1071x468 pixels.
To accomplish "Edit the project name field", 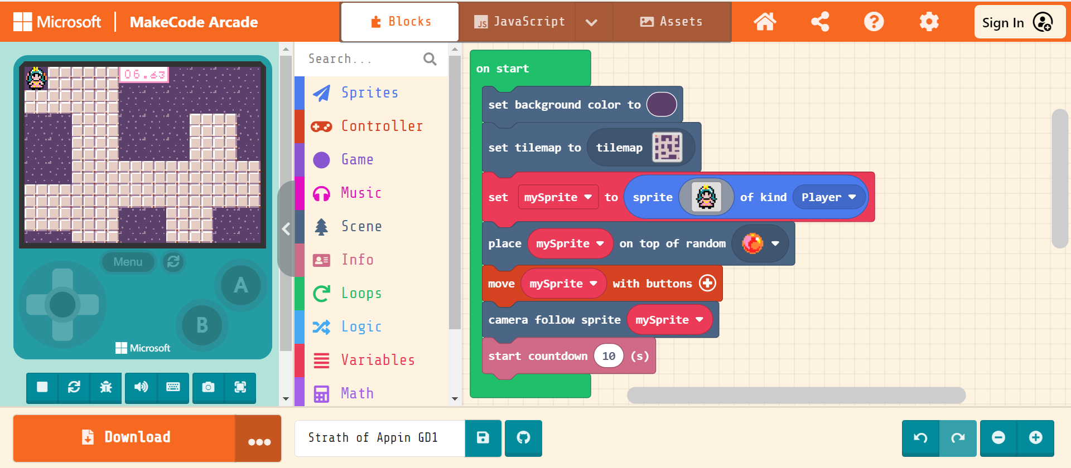I will pos(380,438).
